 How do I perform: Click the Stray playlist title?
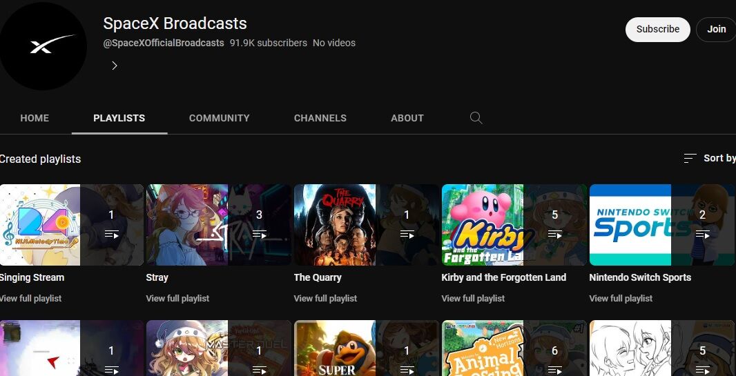point(157,277)
